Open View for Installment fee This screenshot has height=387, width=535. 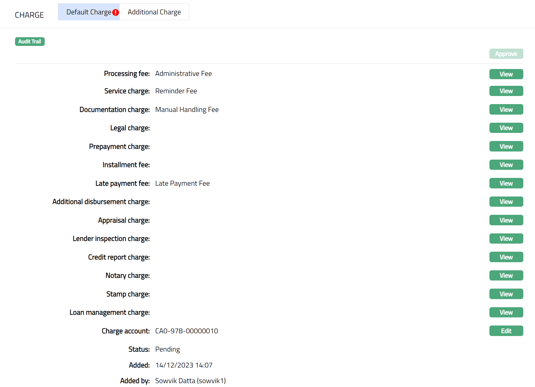[506, 165]
